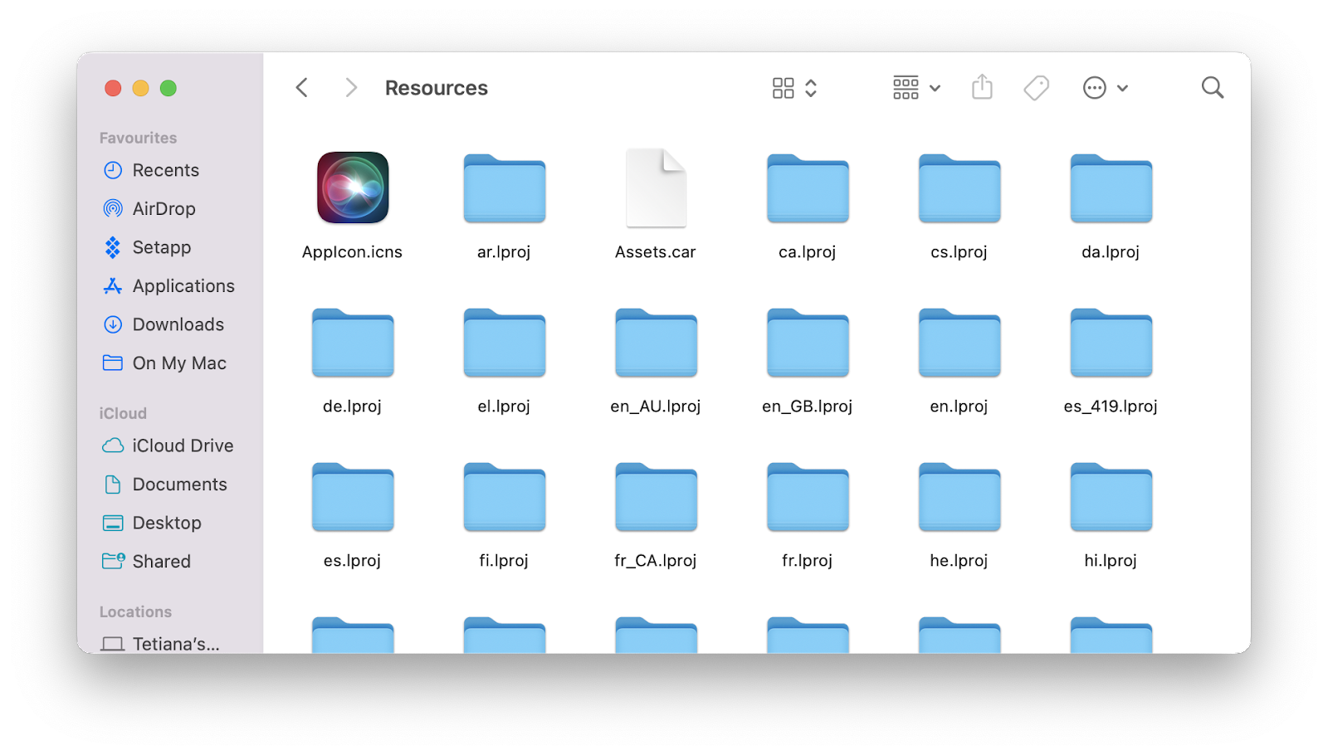Open the Desktop sidebar item

pos(167,523)
